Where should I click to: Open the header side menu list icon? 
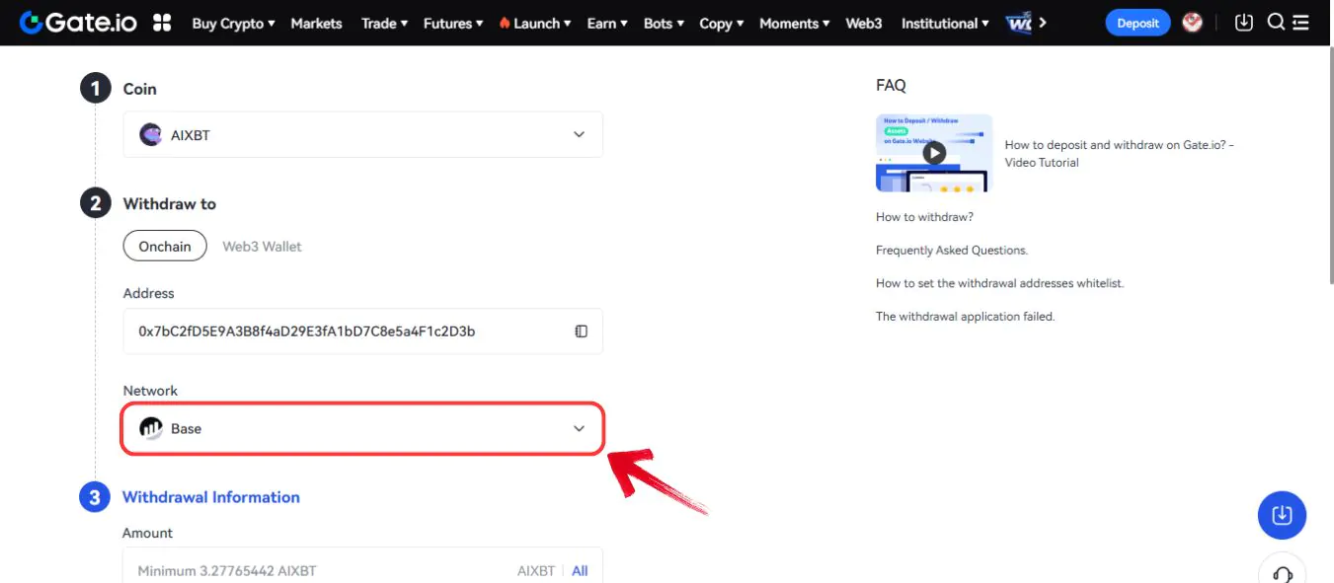click(1300, 23)
